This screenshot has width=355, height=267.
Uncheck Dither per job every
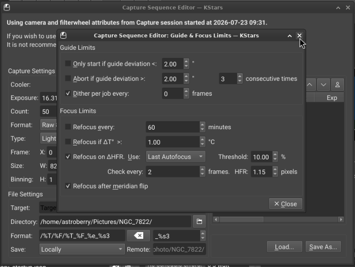tap(68, 93)
